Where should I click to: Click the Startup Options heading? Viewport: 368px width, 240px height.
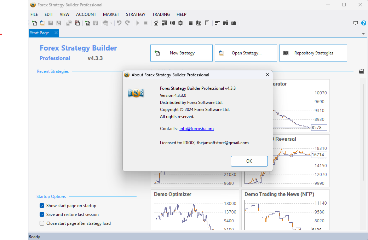[x=51, y=197]
